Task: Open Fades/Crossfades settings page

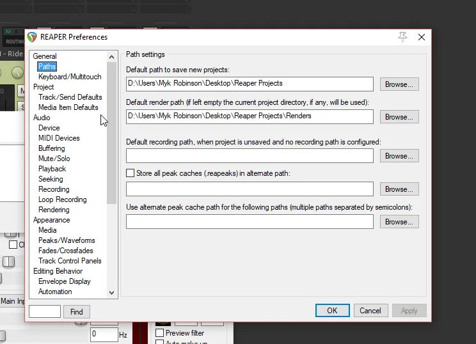Action: 65,251
